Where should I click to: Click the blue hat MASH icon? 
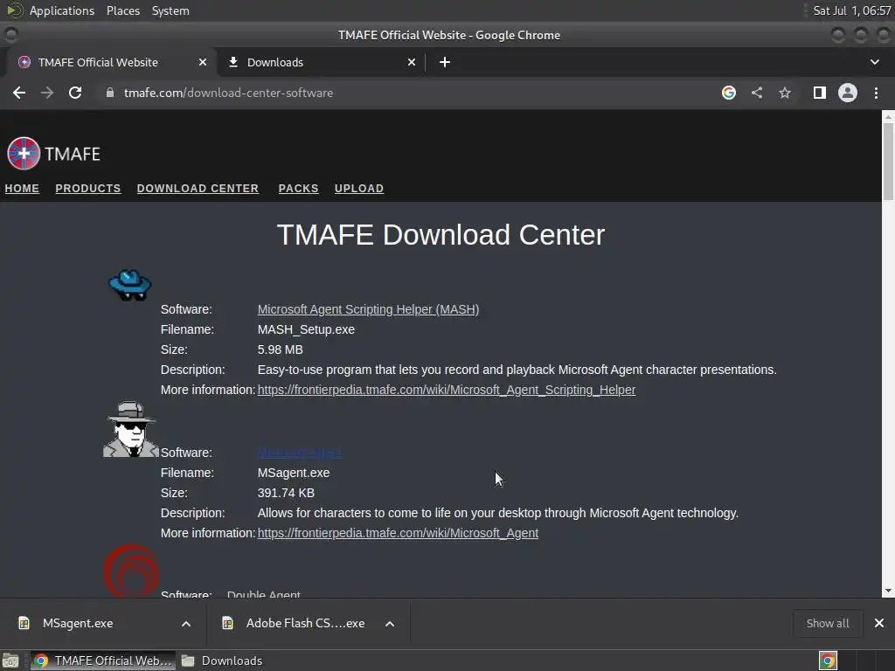[x=130, y=285]
